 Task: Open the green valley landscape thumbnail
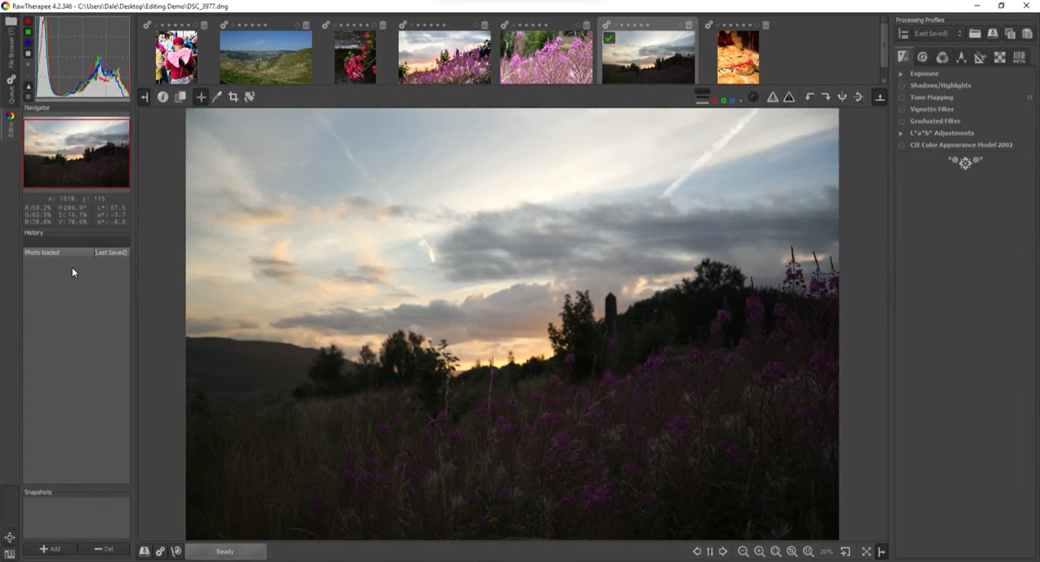click(266, 57)
